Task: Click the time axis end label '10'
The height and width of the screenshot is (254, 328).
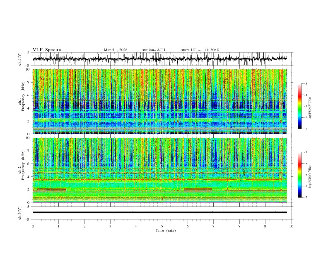Action: point(291,226)
